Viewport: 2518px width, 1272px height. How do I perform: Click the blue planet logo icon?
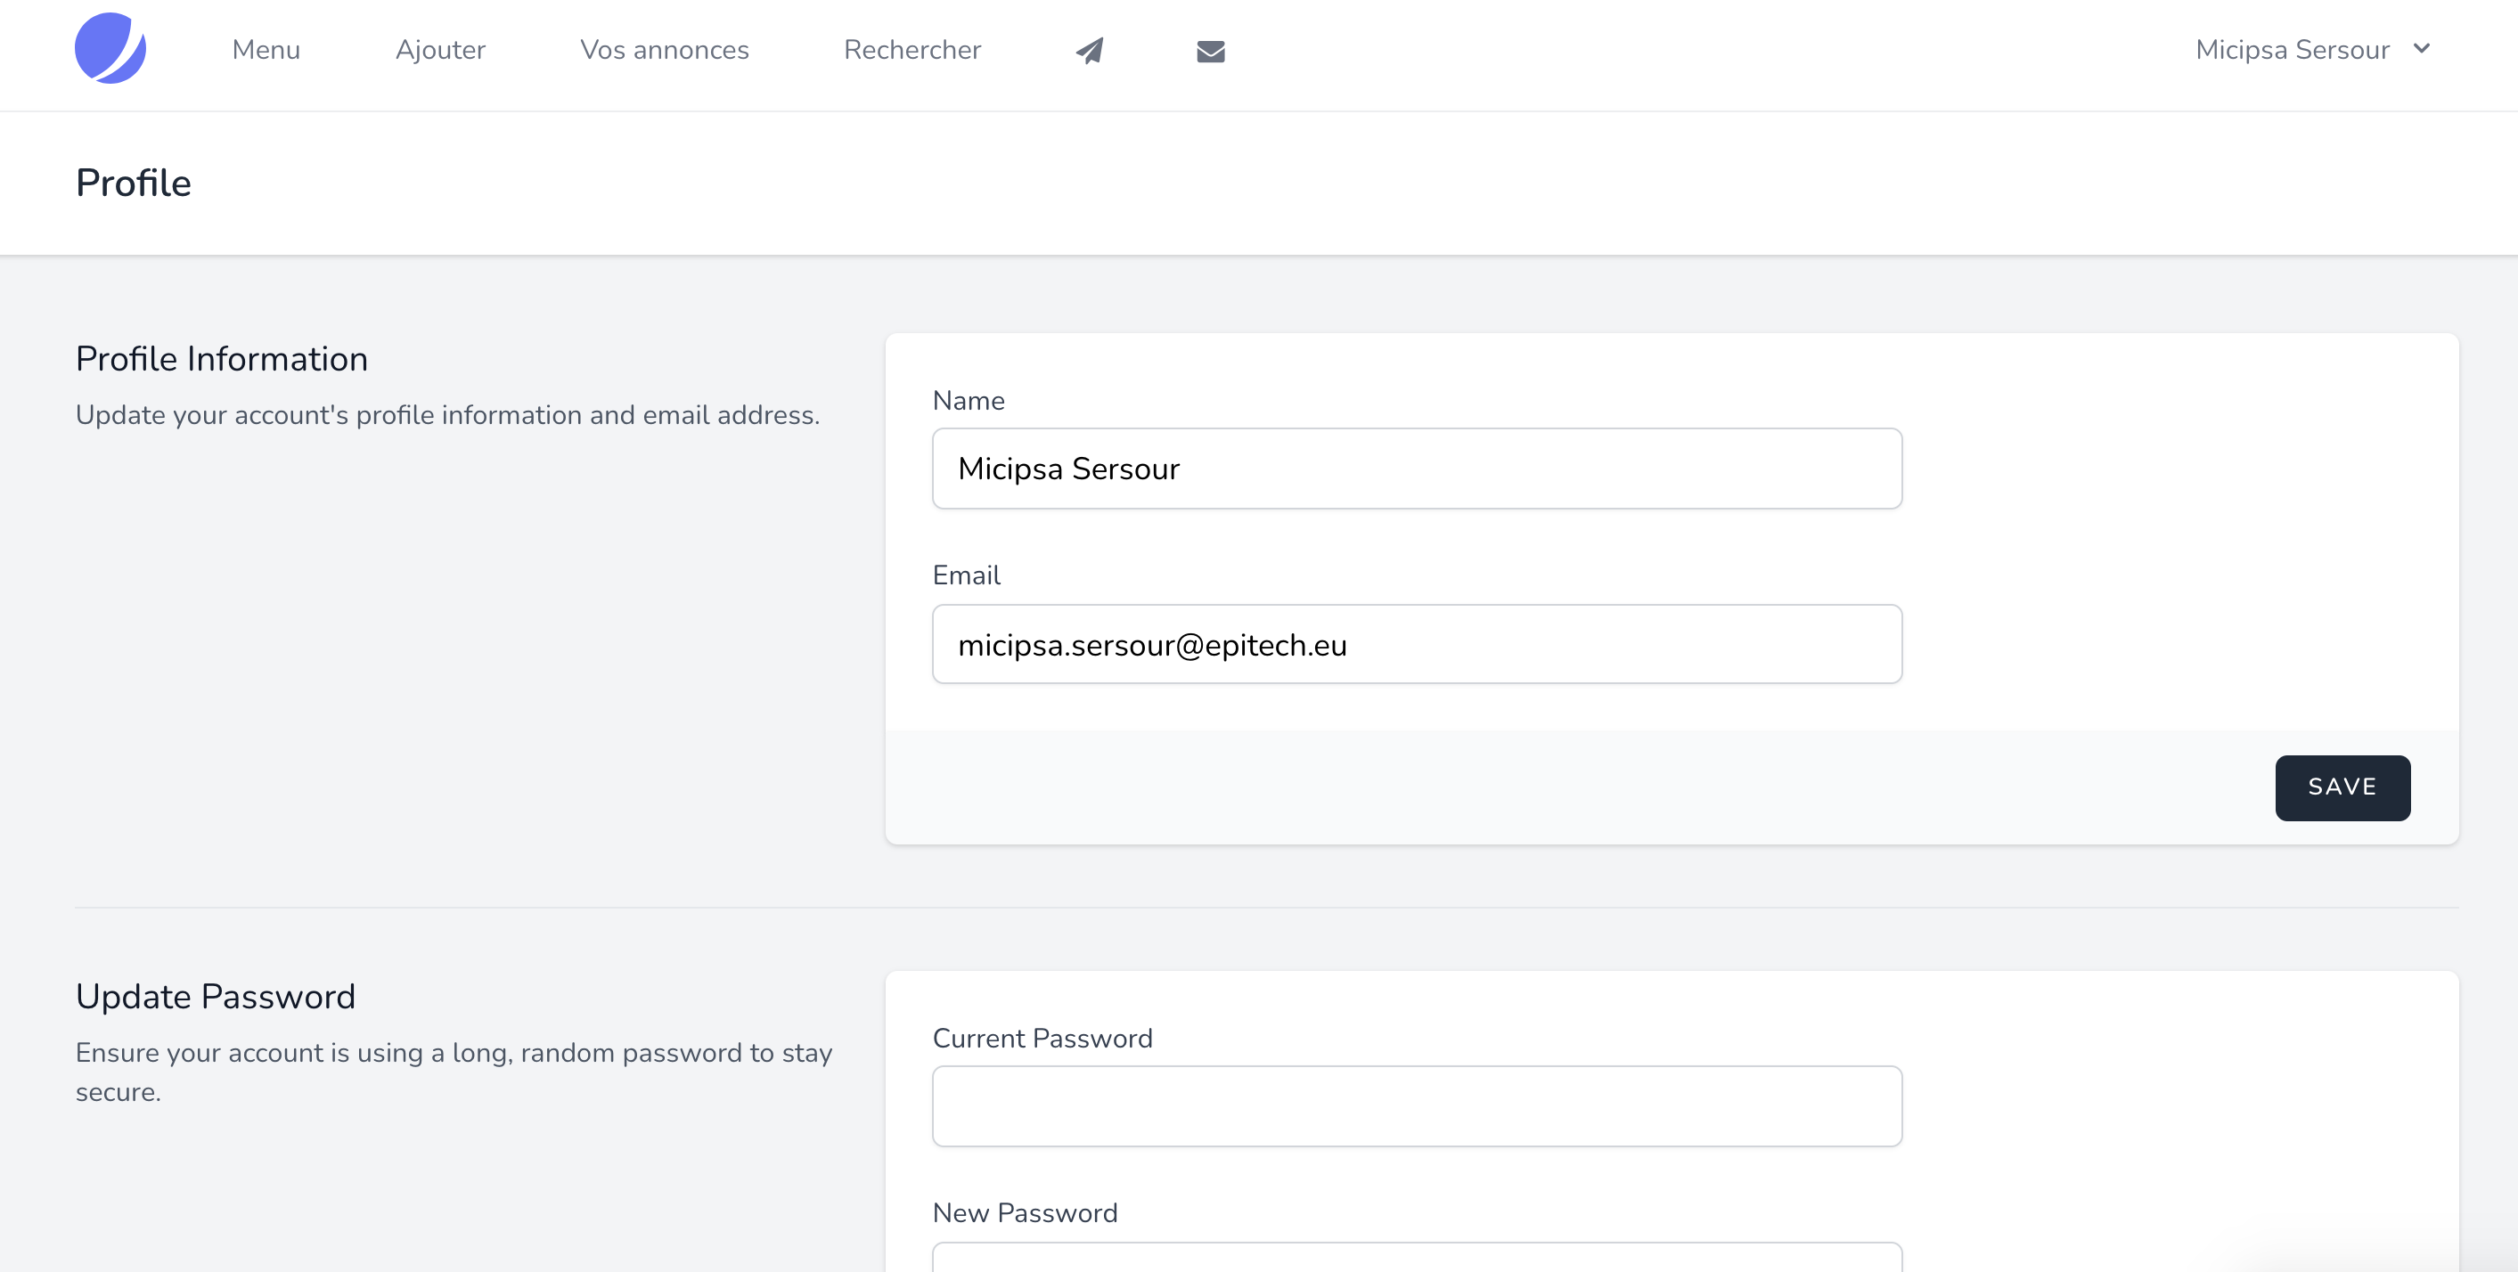[110, 49]
